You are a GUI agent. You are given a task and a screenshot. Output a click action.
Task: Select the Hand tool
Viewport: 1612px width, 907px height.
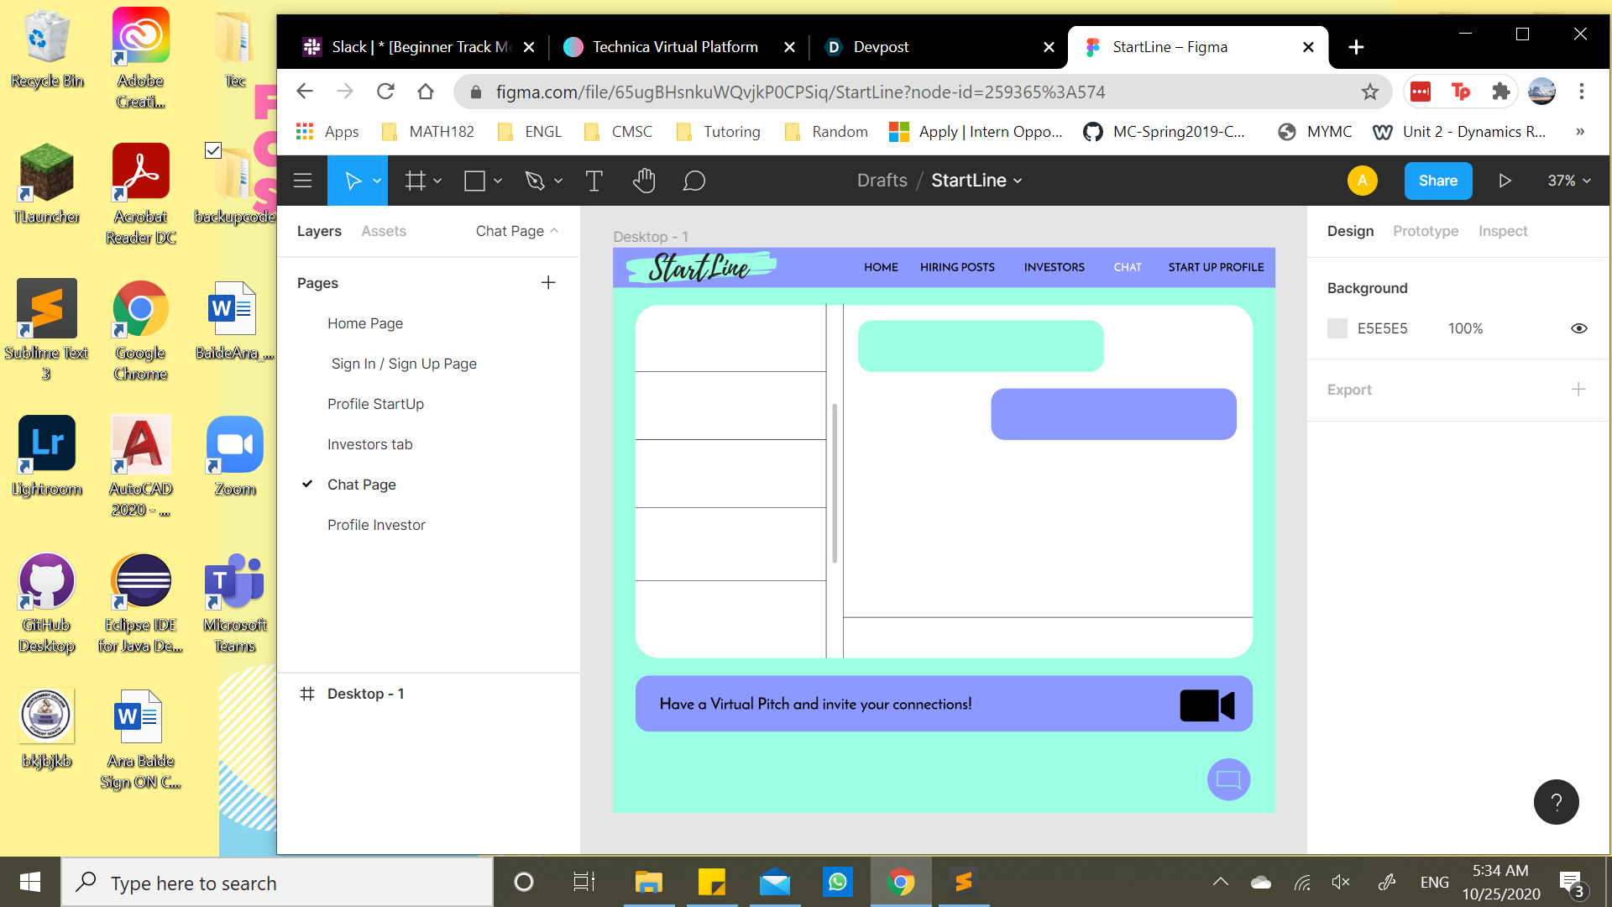click(644, 181)
